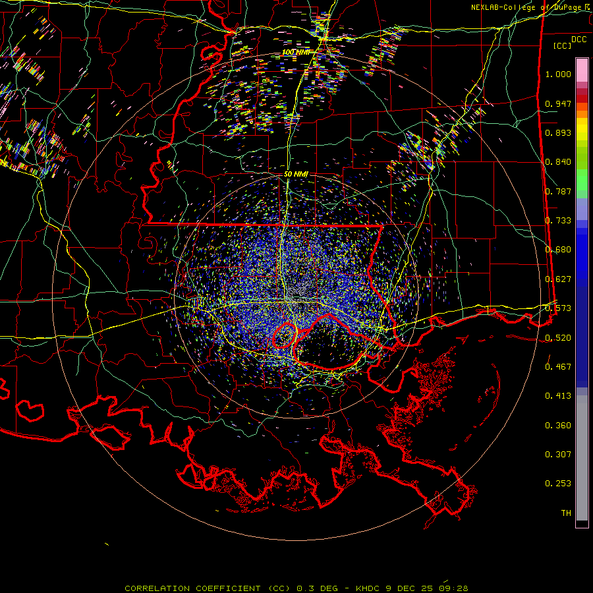This screenshot has height=593, width=593.
Task: Click the 0.467 legend value
Action: tap(558, 366)
